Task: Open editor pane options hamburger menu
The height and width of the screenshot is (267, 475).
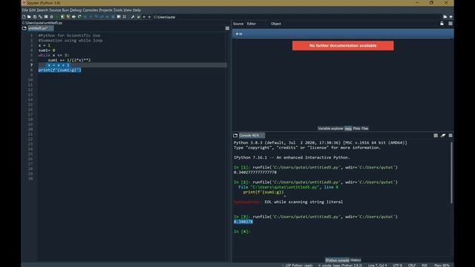Action: click(227, 28)
